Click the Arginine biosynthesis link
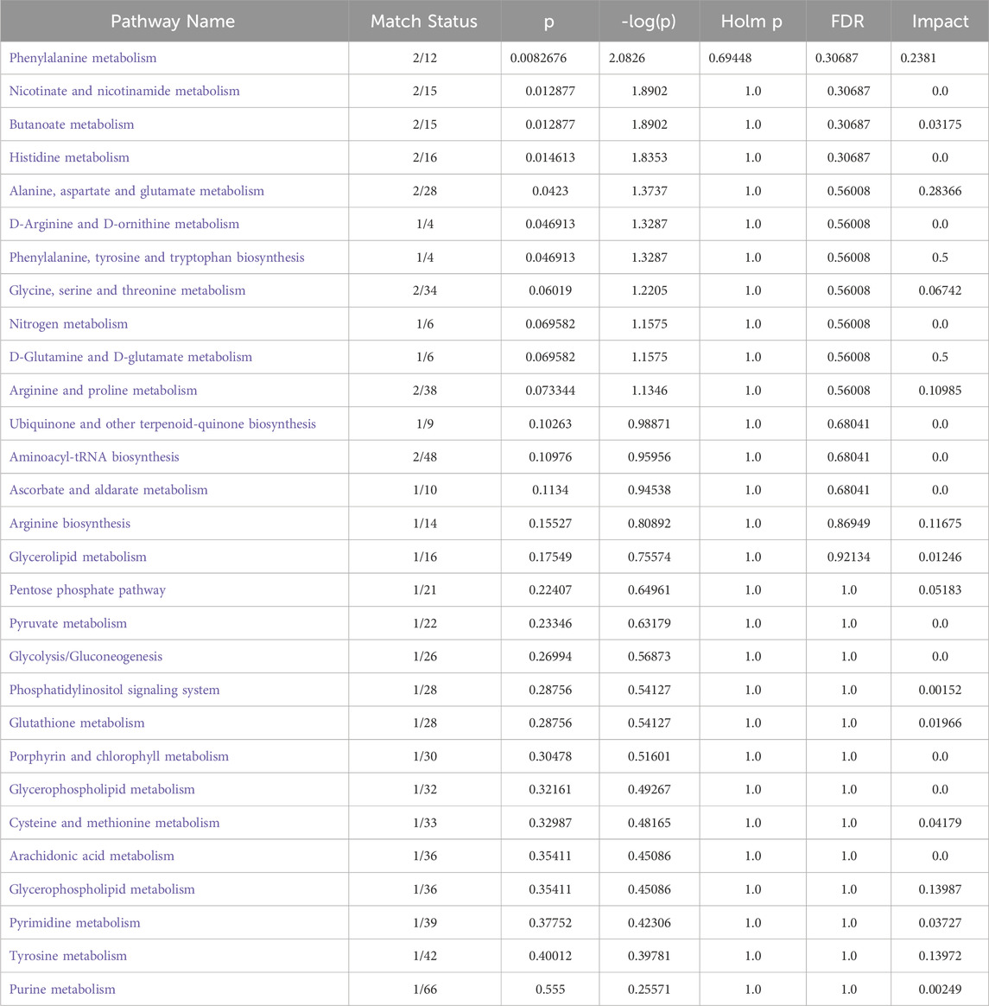Image resolution: width=989 pixels, height=1006 pixels. click(70, 524)
